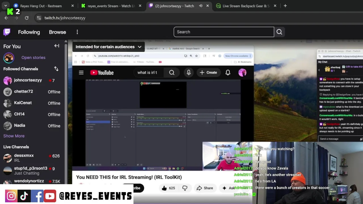Click the @REYES_EVENTS social banner Instagram icon
363x204 pixels.
pos(11,196)
